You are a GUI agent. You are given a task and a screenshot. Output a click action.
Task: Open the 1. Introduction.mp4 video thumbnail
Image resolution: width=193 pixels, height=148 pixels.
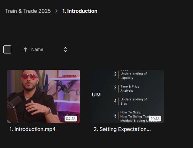(44, 96)
